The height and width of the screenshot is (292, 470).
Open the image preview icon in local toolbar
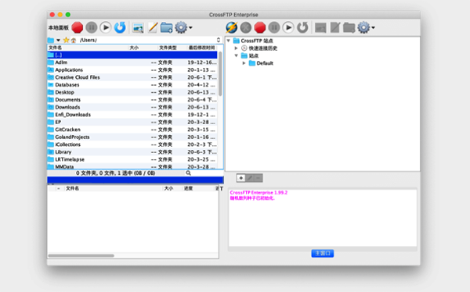pos(138,28)
